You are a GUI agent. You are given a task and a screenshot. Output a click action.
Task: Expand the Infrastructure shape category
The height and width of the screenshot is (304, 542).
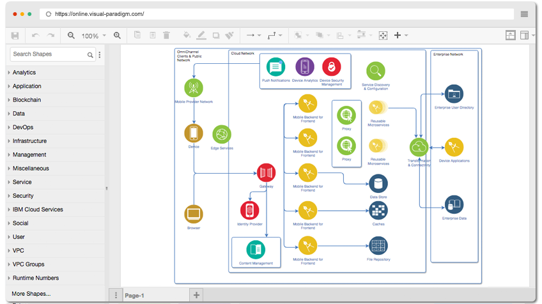pyautogui.click(x=56, y=141)
